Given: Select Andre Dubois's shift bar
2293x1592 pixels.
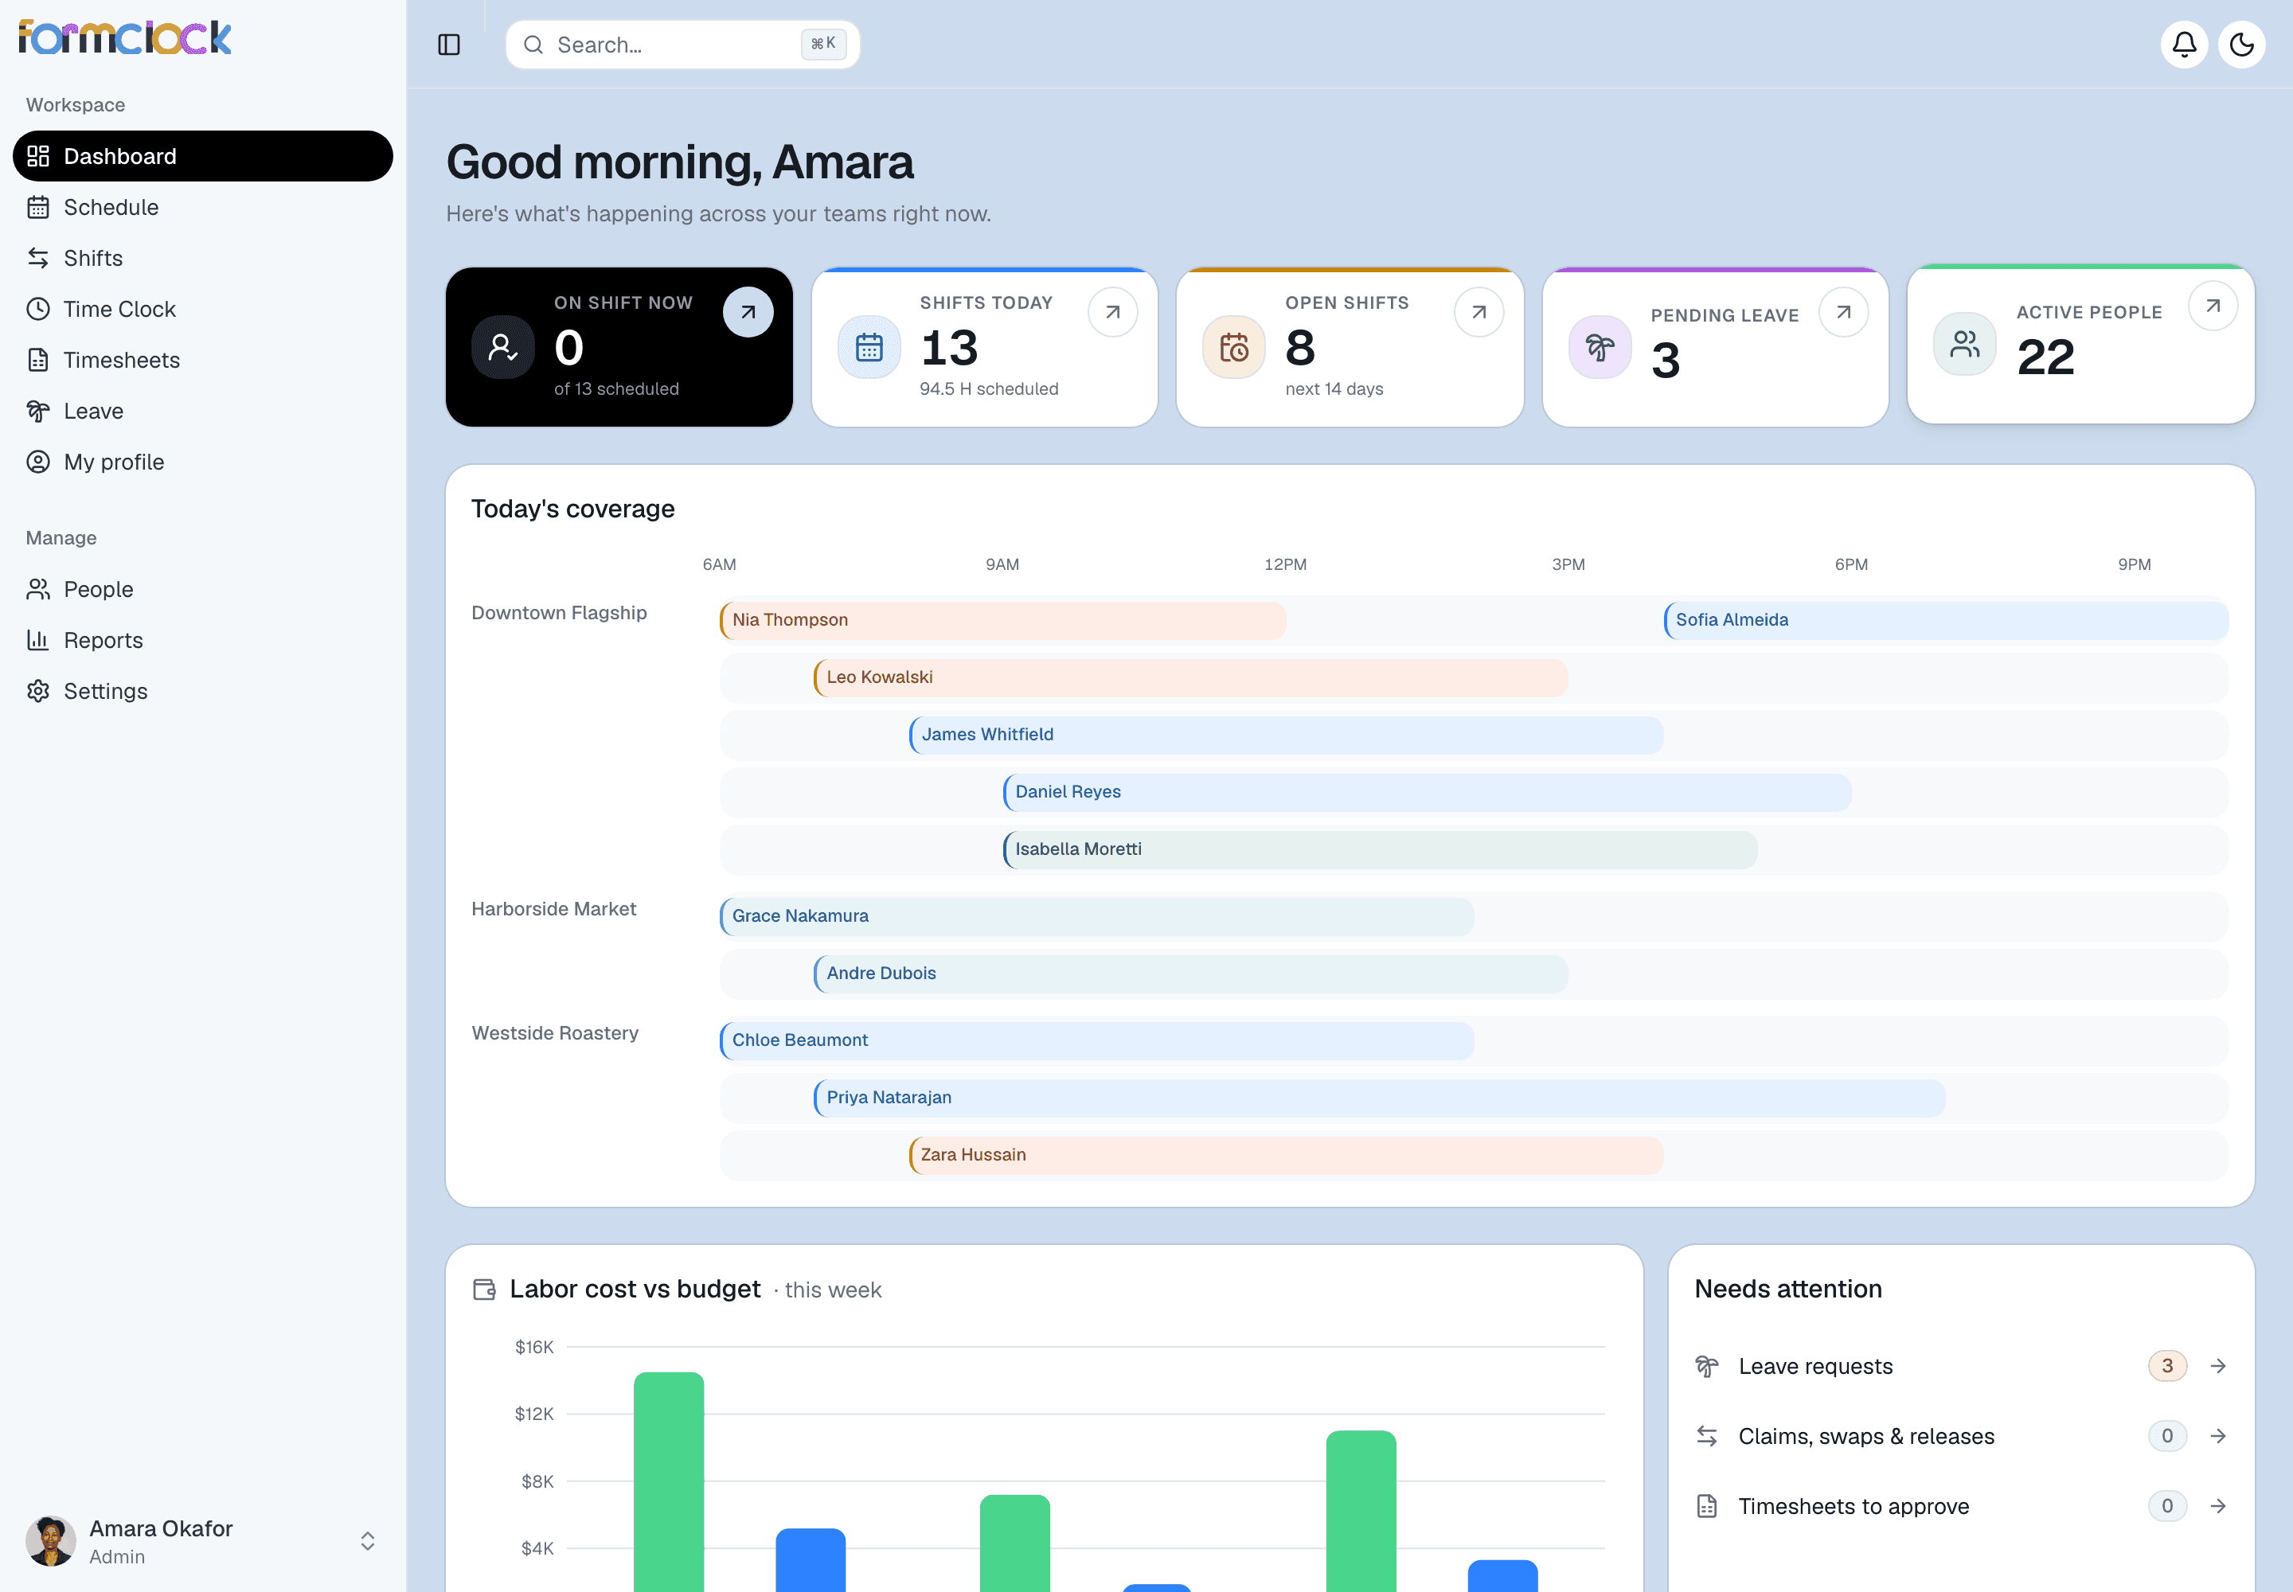Looking at the screenshot, I should [1190, 974].
